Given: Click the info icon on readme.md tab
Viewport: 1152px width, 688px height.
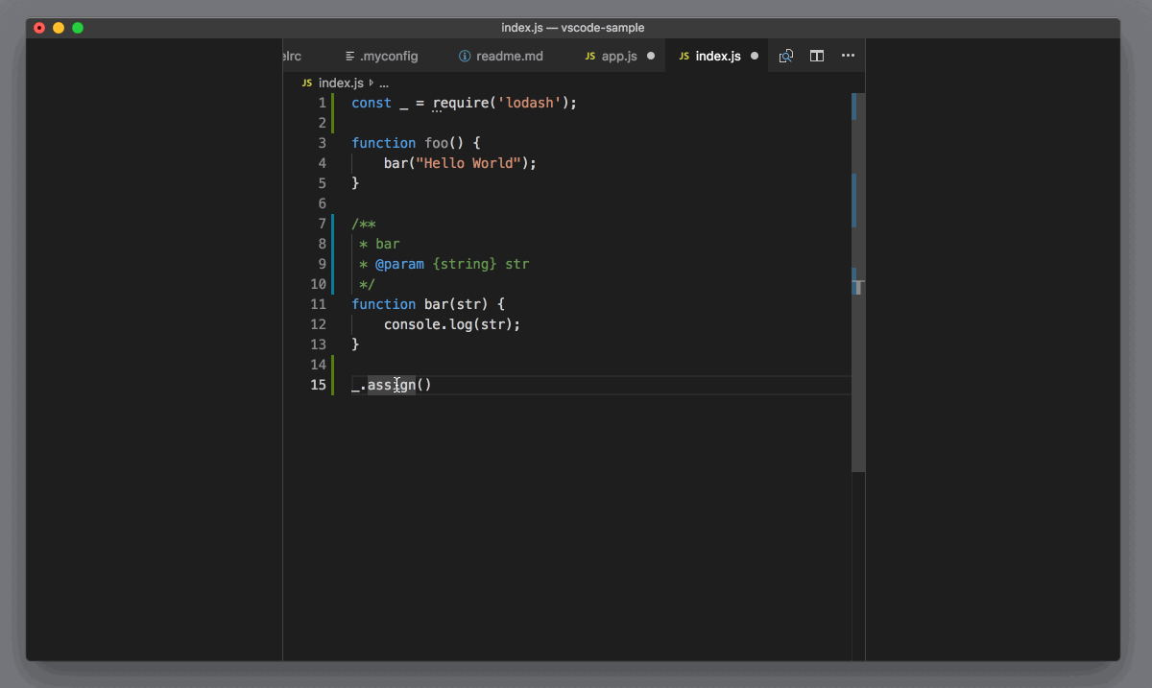Looking at the screenshot, I should tap(466, 57).
